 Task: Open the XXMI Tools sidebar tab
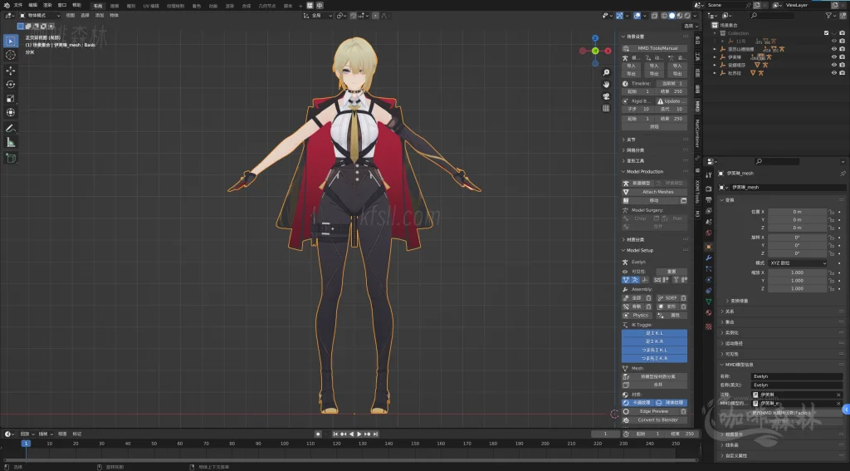click(697, 192)
